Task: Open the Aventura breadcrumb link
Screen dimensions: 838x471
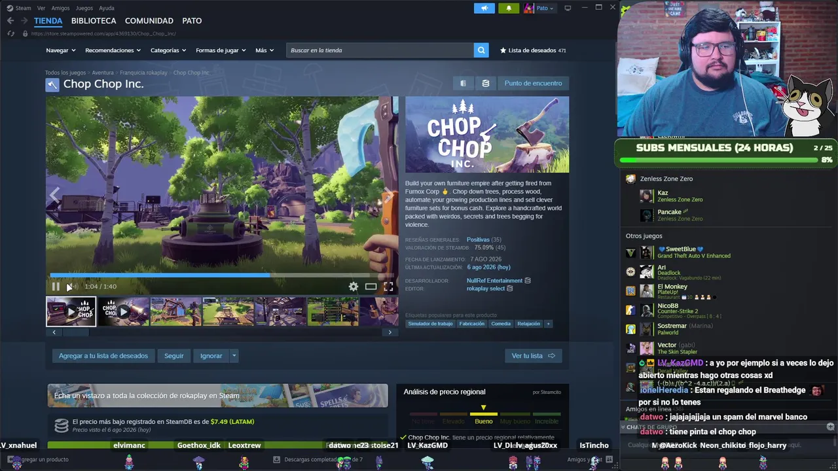Action: click(x=103, y=73)
